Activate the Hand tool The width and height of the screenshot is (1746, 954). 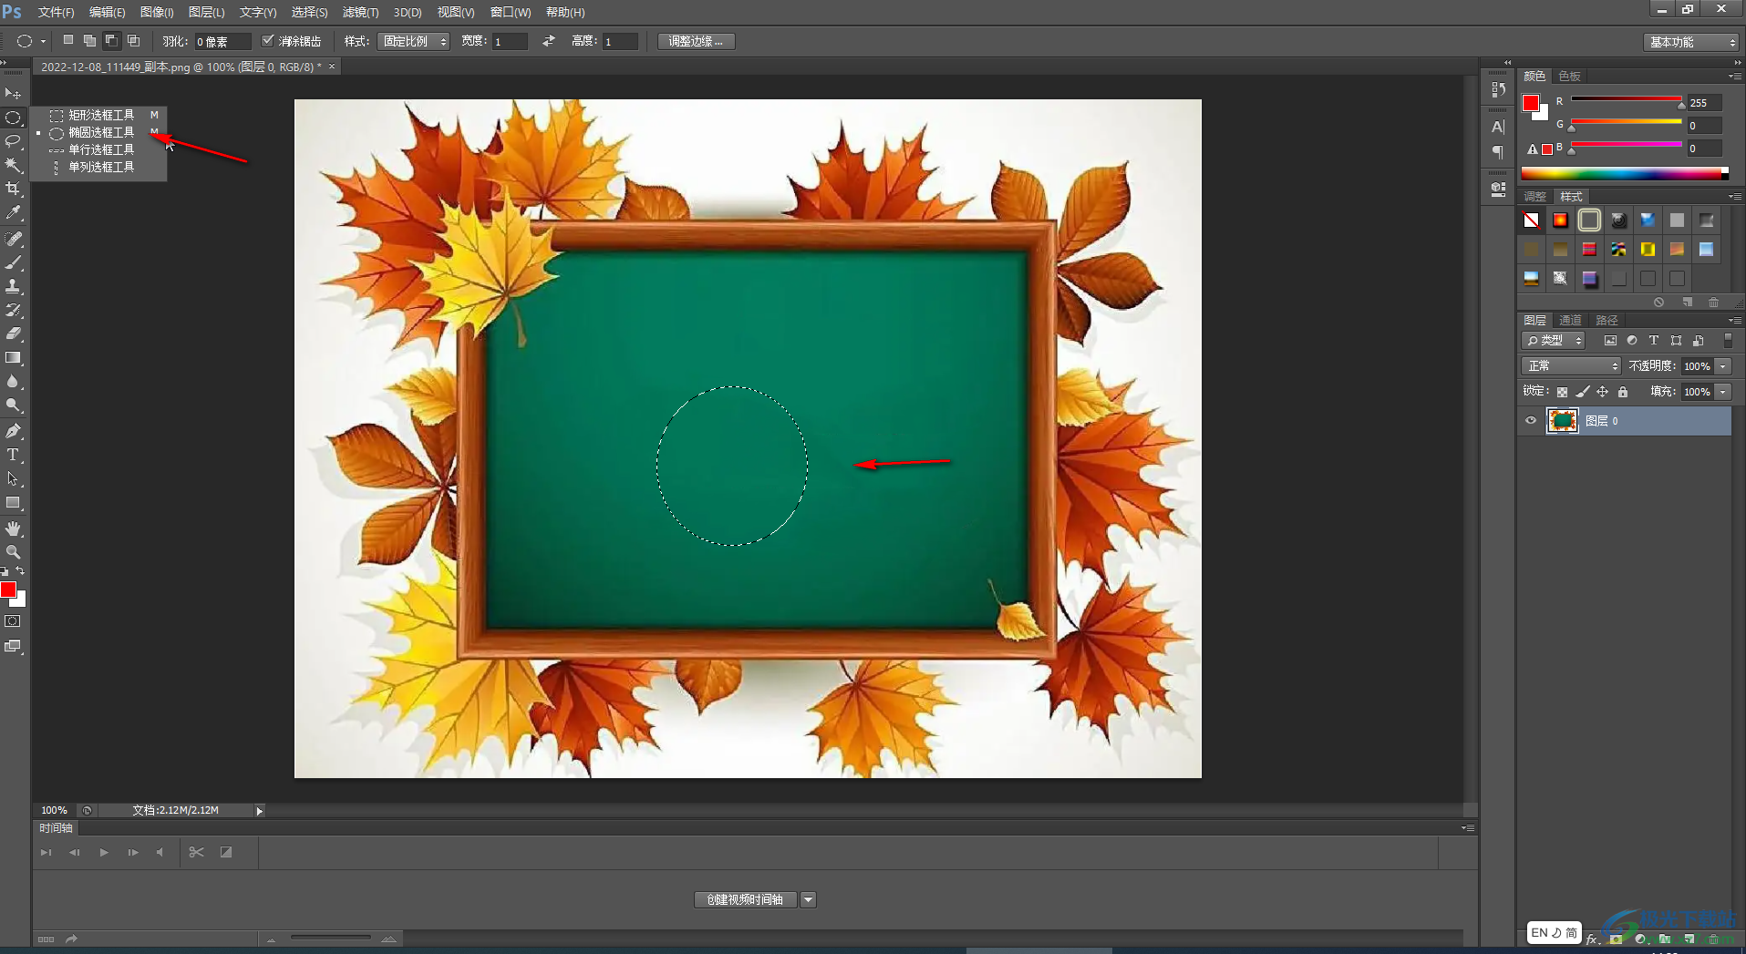(13, 528)
